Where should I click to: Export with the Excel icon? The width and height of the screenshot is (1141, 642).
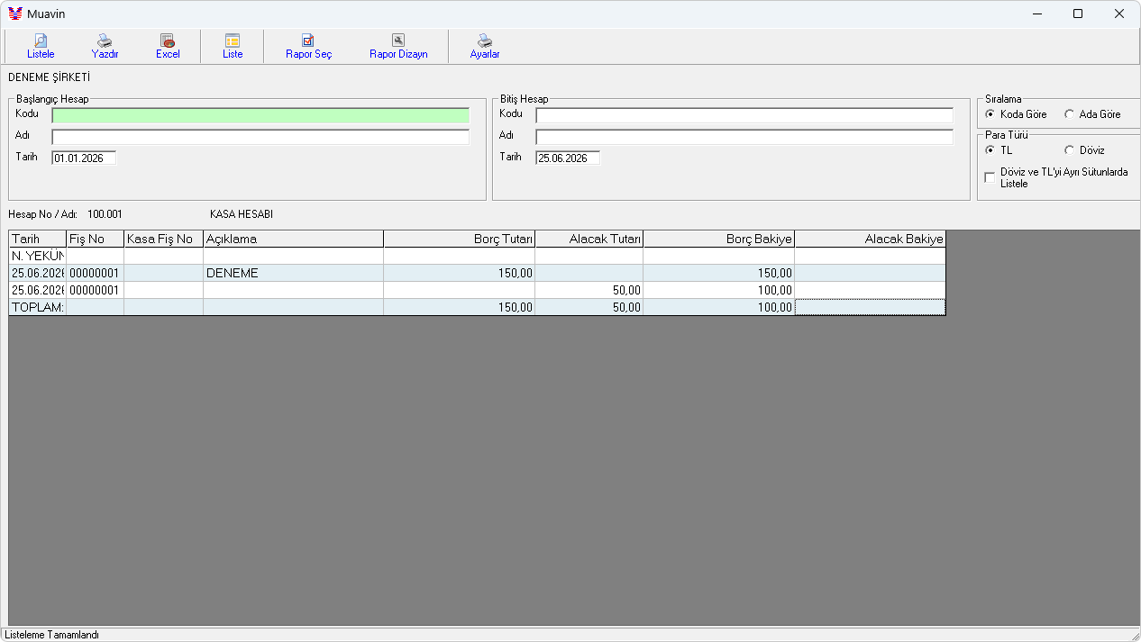[x=168, y=41]
